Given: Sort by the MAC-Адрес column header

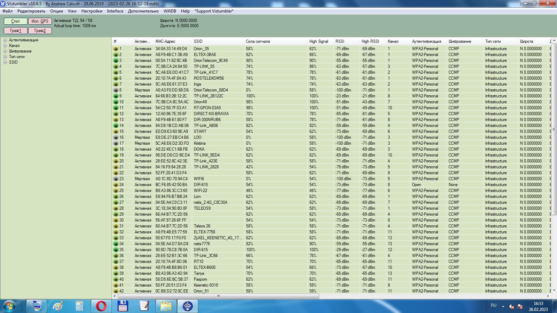Looking at the screenshot, I should pyautogui.click(x=172, y=41).
